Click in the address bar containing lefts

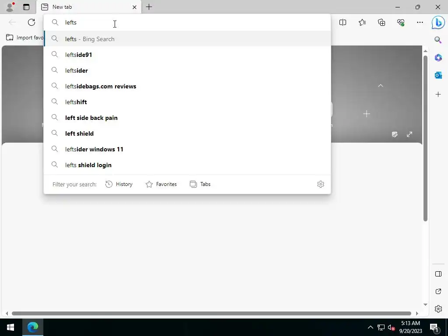coord(187,22)
